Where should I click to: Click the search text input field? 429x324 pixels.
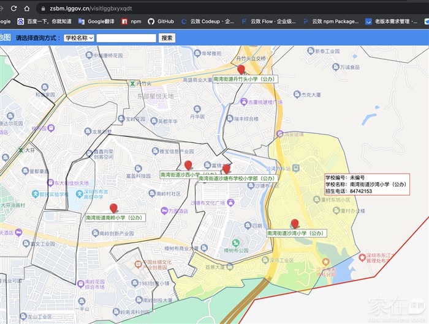pyautogui.click(x=126, y=38)
